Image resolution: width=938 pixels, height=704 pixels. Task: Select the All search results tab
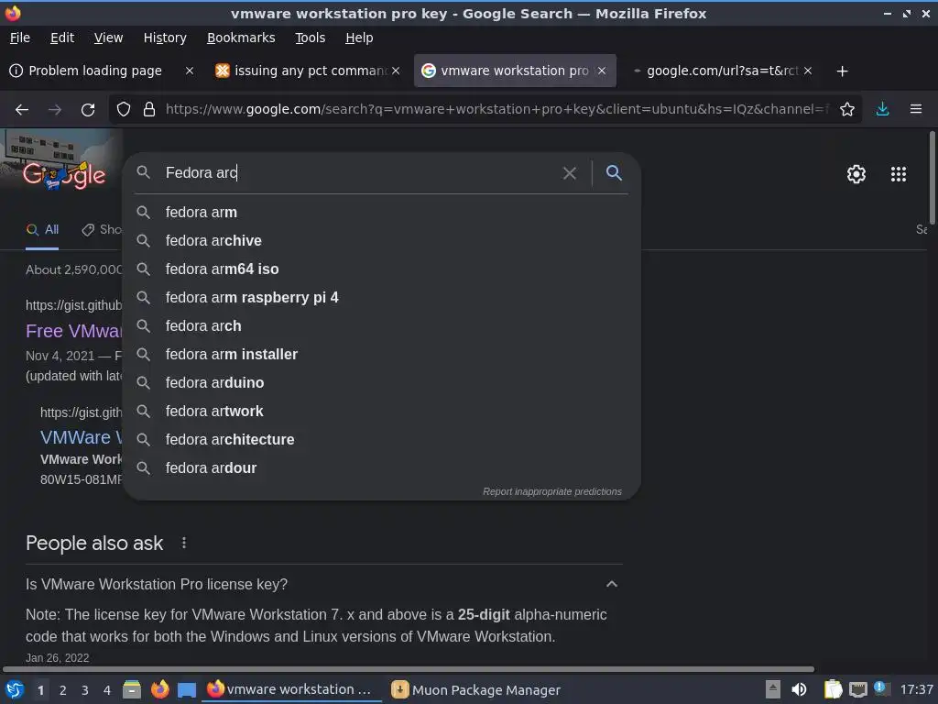[42, 230]
